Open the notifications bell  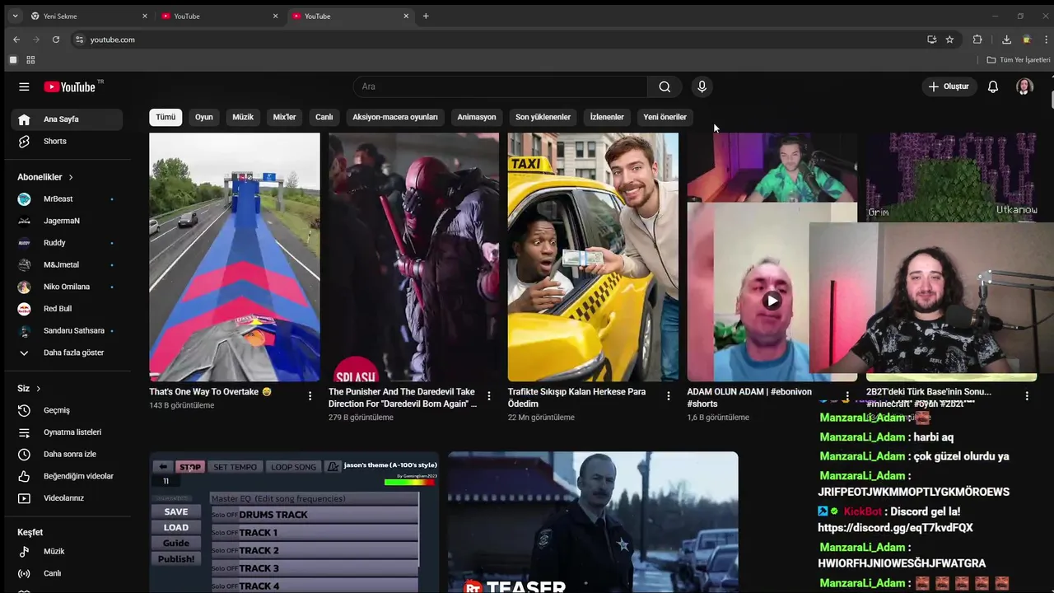tap(993, 86)
